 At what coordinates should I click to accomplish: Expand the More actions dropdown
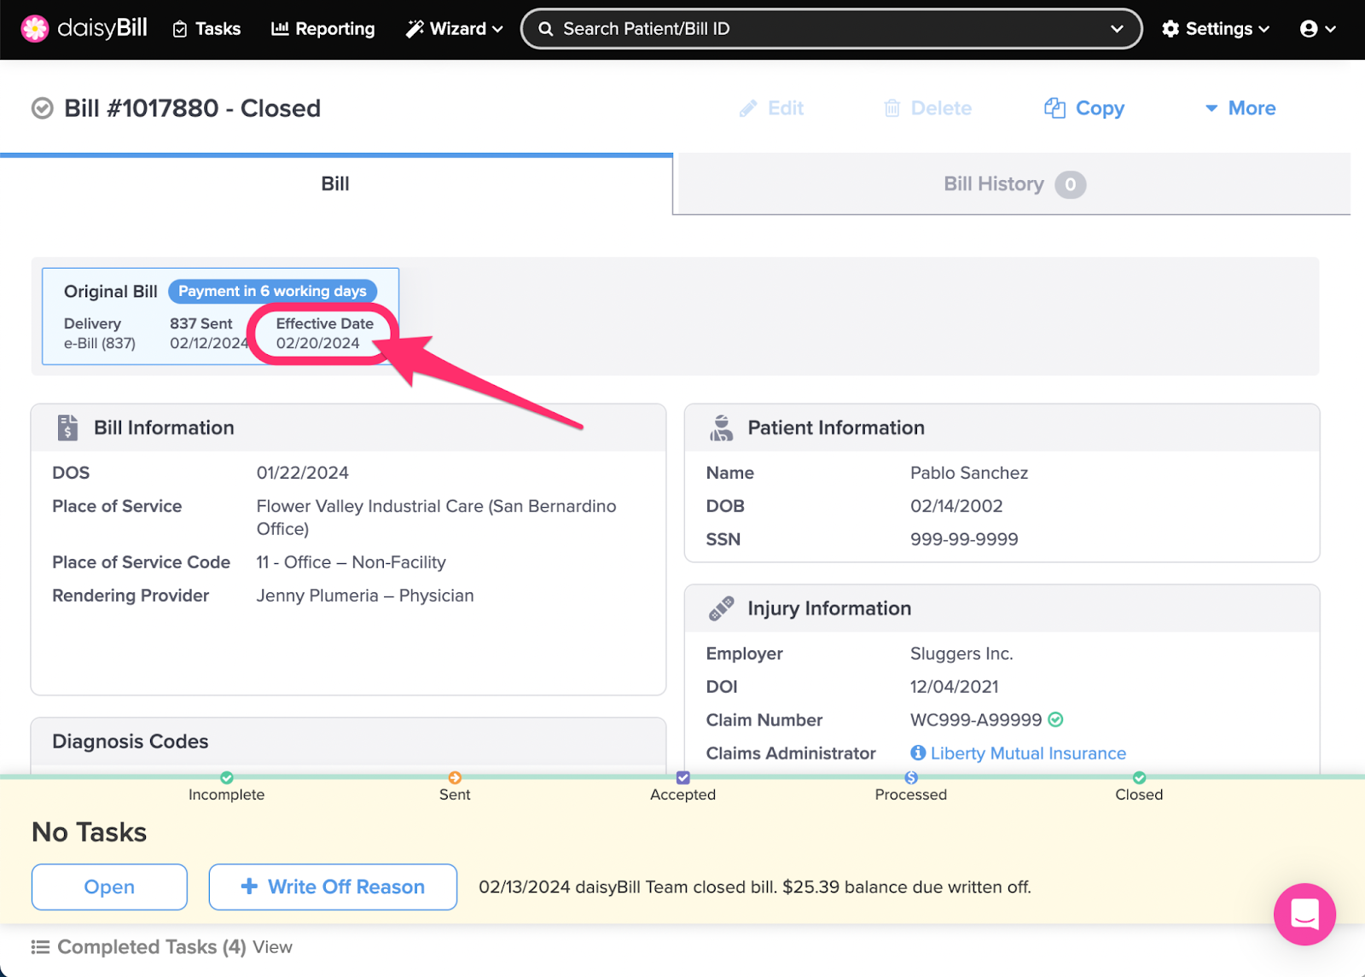pos(1240,108)
